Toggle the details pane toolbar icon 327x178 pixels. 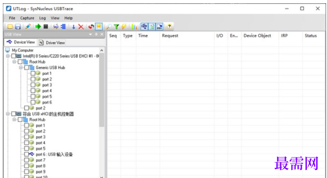[x=152, y=27]
